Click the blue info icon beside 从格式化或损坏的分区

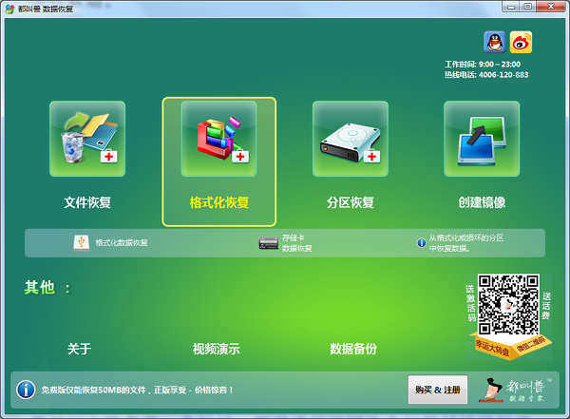(421, 242)
